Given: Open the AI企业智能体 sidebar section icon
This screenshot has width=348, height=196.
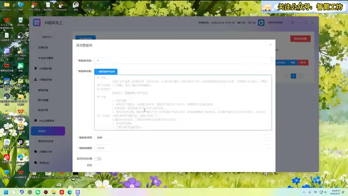Looking at the screenshot, I should tap(35, 120).
